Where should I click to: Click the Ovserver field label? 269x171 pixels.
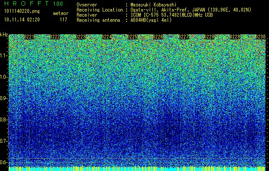87,5
